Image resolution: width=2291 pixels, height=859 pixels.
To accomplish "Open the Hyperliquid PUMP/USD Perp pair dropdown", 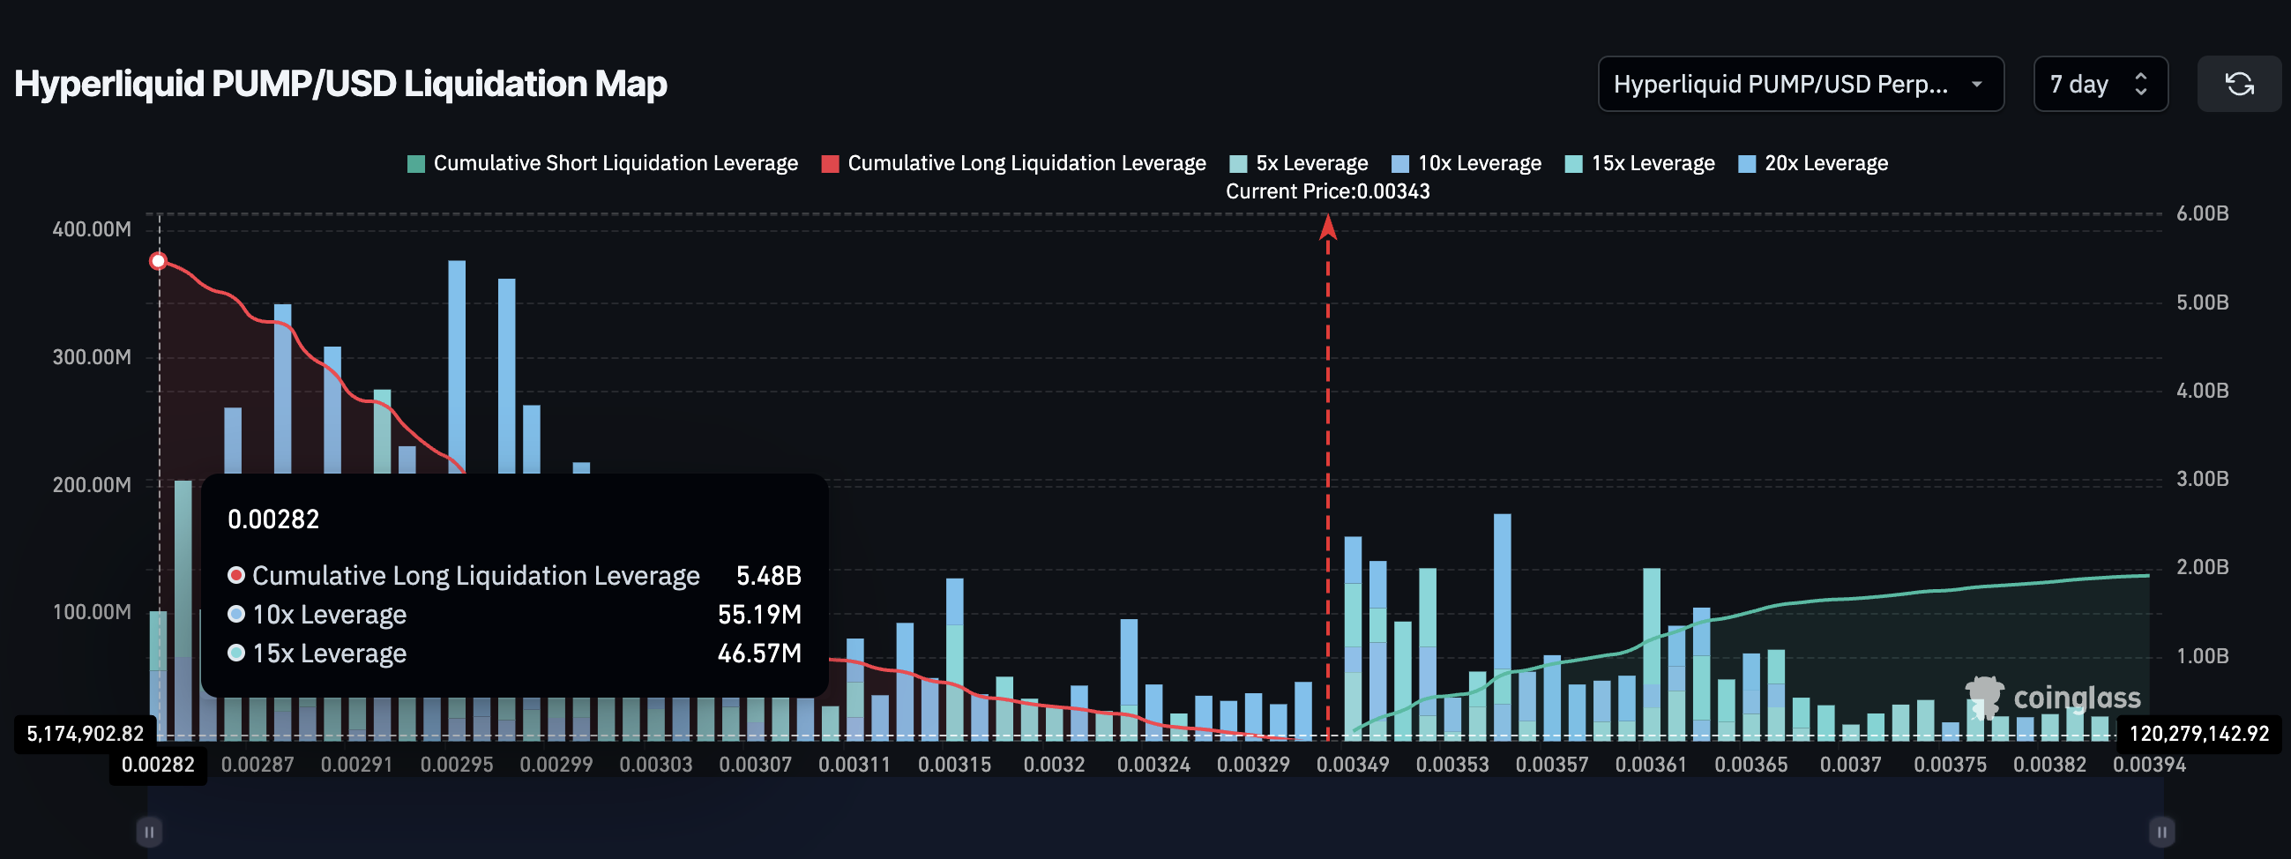I will point(1801,85).
